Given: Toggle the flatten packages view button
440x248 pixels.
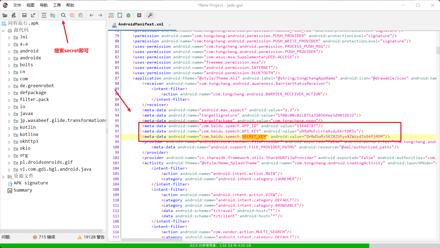Looking at the screenshot, I should tap(53, 15).
